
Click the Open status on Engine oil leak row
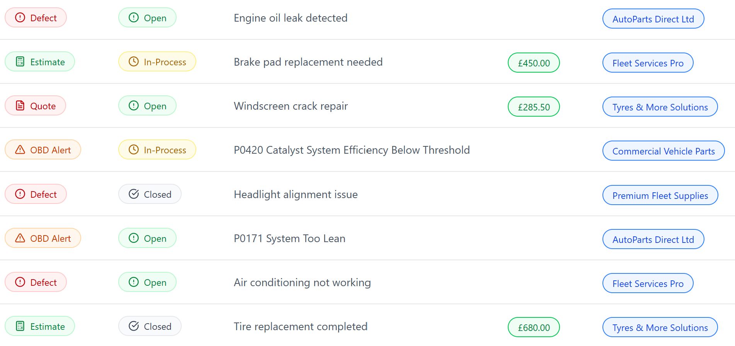[147, 18]
